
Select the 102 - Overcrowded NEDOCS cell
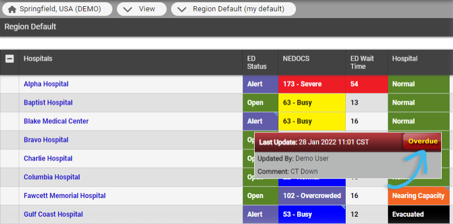(312, 196)
